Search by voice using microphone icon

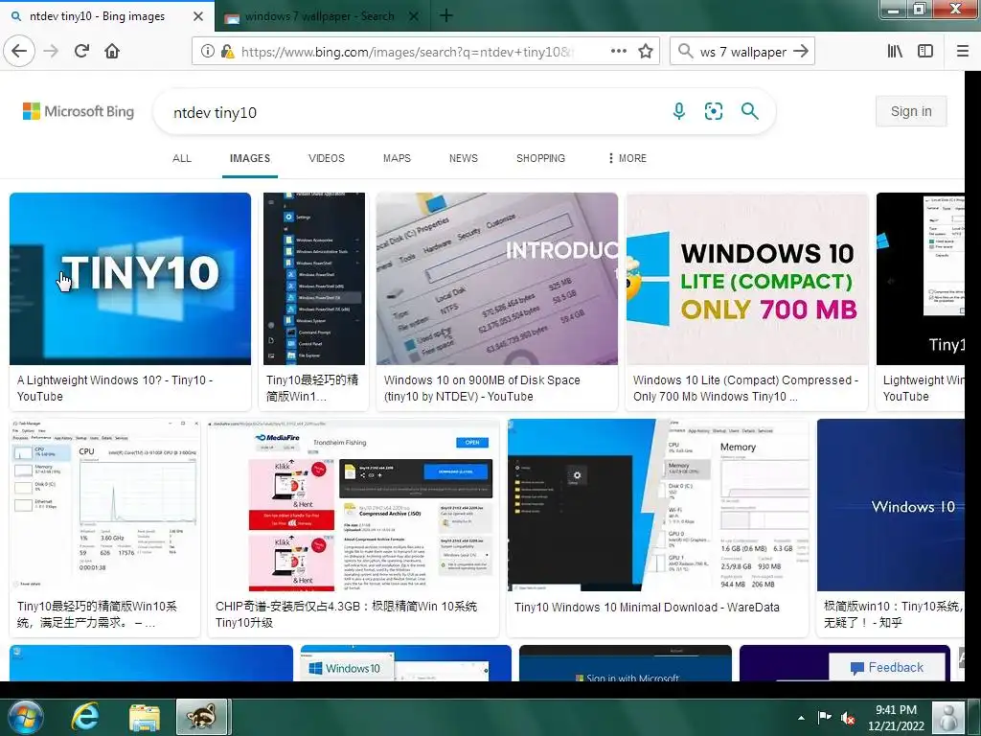point(679,111)
